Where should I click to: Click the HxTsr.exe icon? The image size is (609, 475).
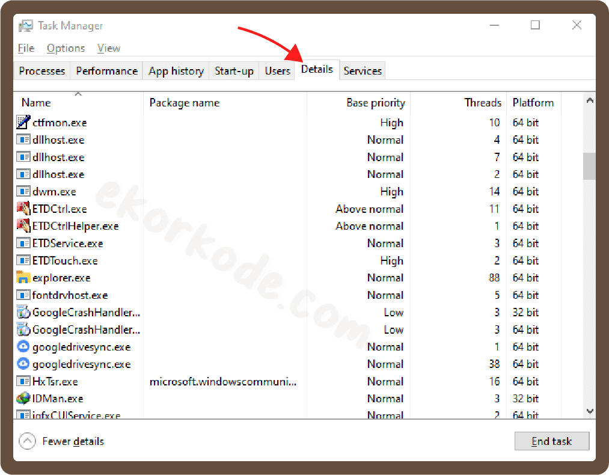coord(23,381)
